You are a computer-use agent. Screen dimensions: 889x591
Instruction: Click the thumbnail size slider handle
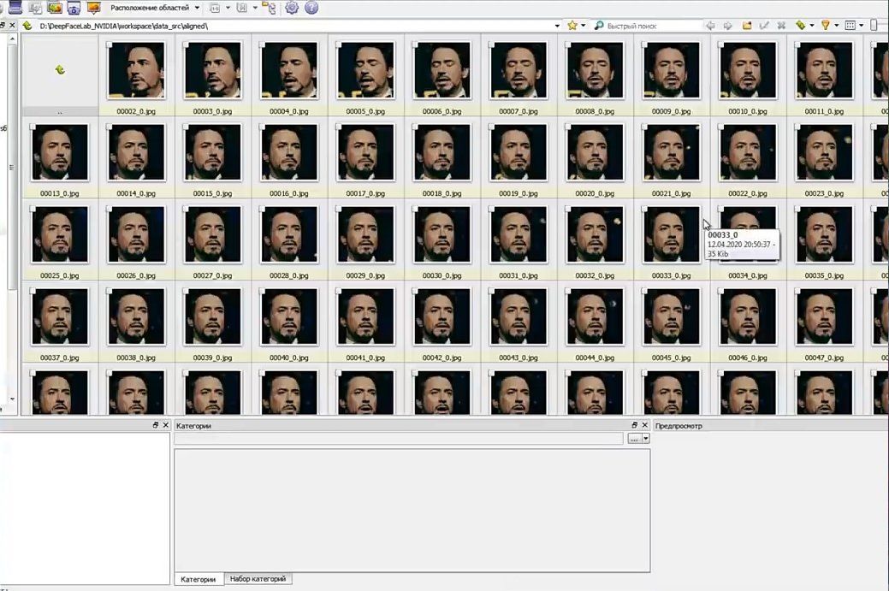pos(874,26)
